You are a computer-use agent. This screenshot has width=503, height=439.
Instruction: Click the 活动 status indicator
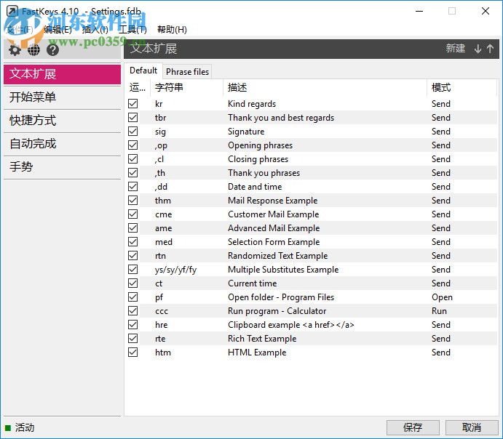pos(20,427)
